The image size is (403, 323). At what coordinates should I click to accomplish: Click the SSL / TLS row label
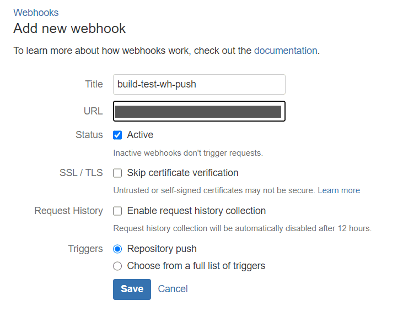click(81, 173)
